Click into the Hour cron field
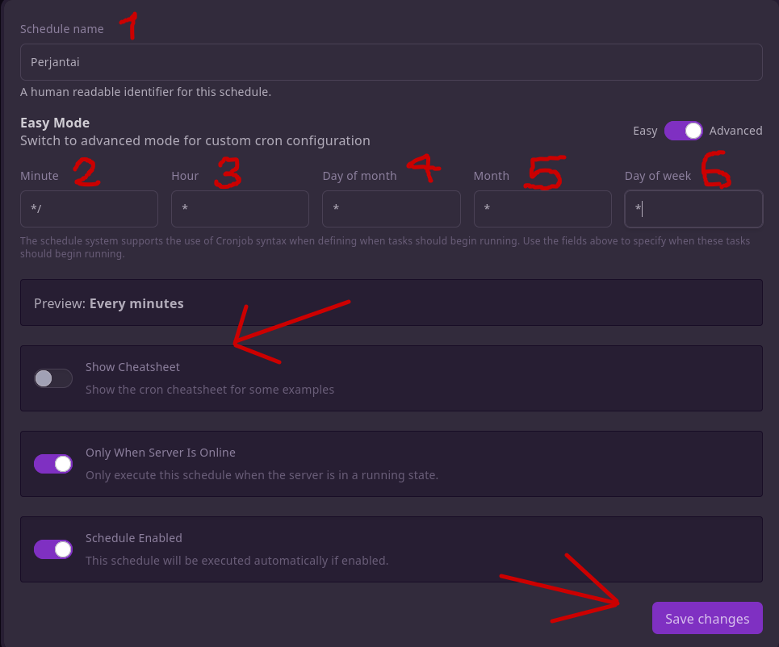 click(240, 209)
